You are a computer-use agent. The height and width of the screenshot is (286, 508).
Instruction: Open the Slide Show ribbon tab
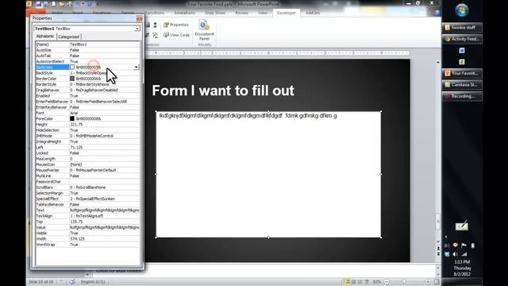pyautogui.click(x=215, y=13)
